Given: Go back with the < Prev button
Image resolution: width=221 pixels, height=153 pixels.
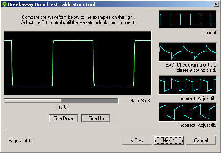Looking at the screenshot, I should 137,140.
